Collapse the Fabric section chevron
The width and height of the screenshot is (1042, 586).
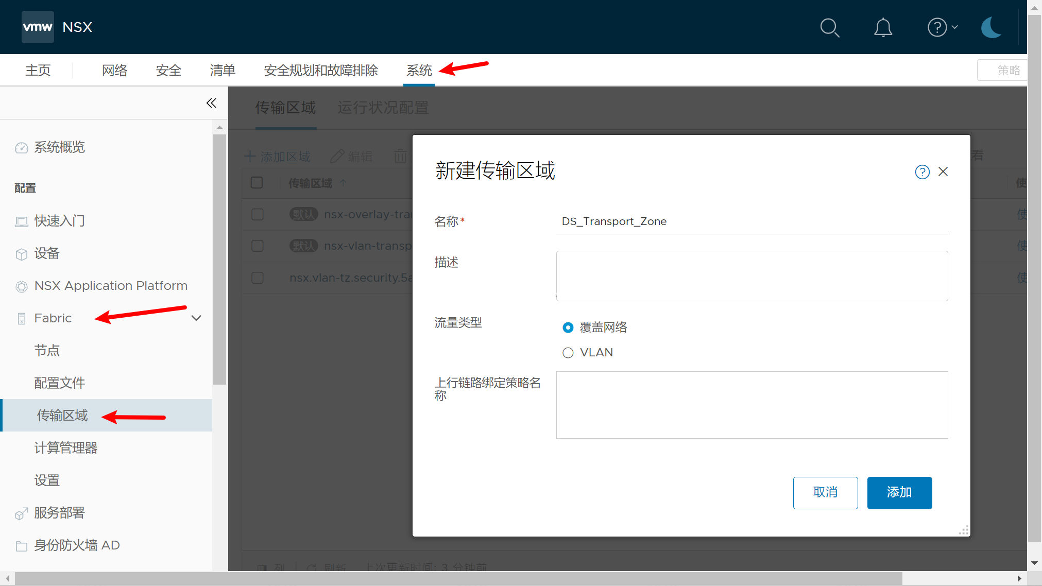point(196,318)
